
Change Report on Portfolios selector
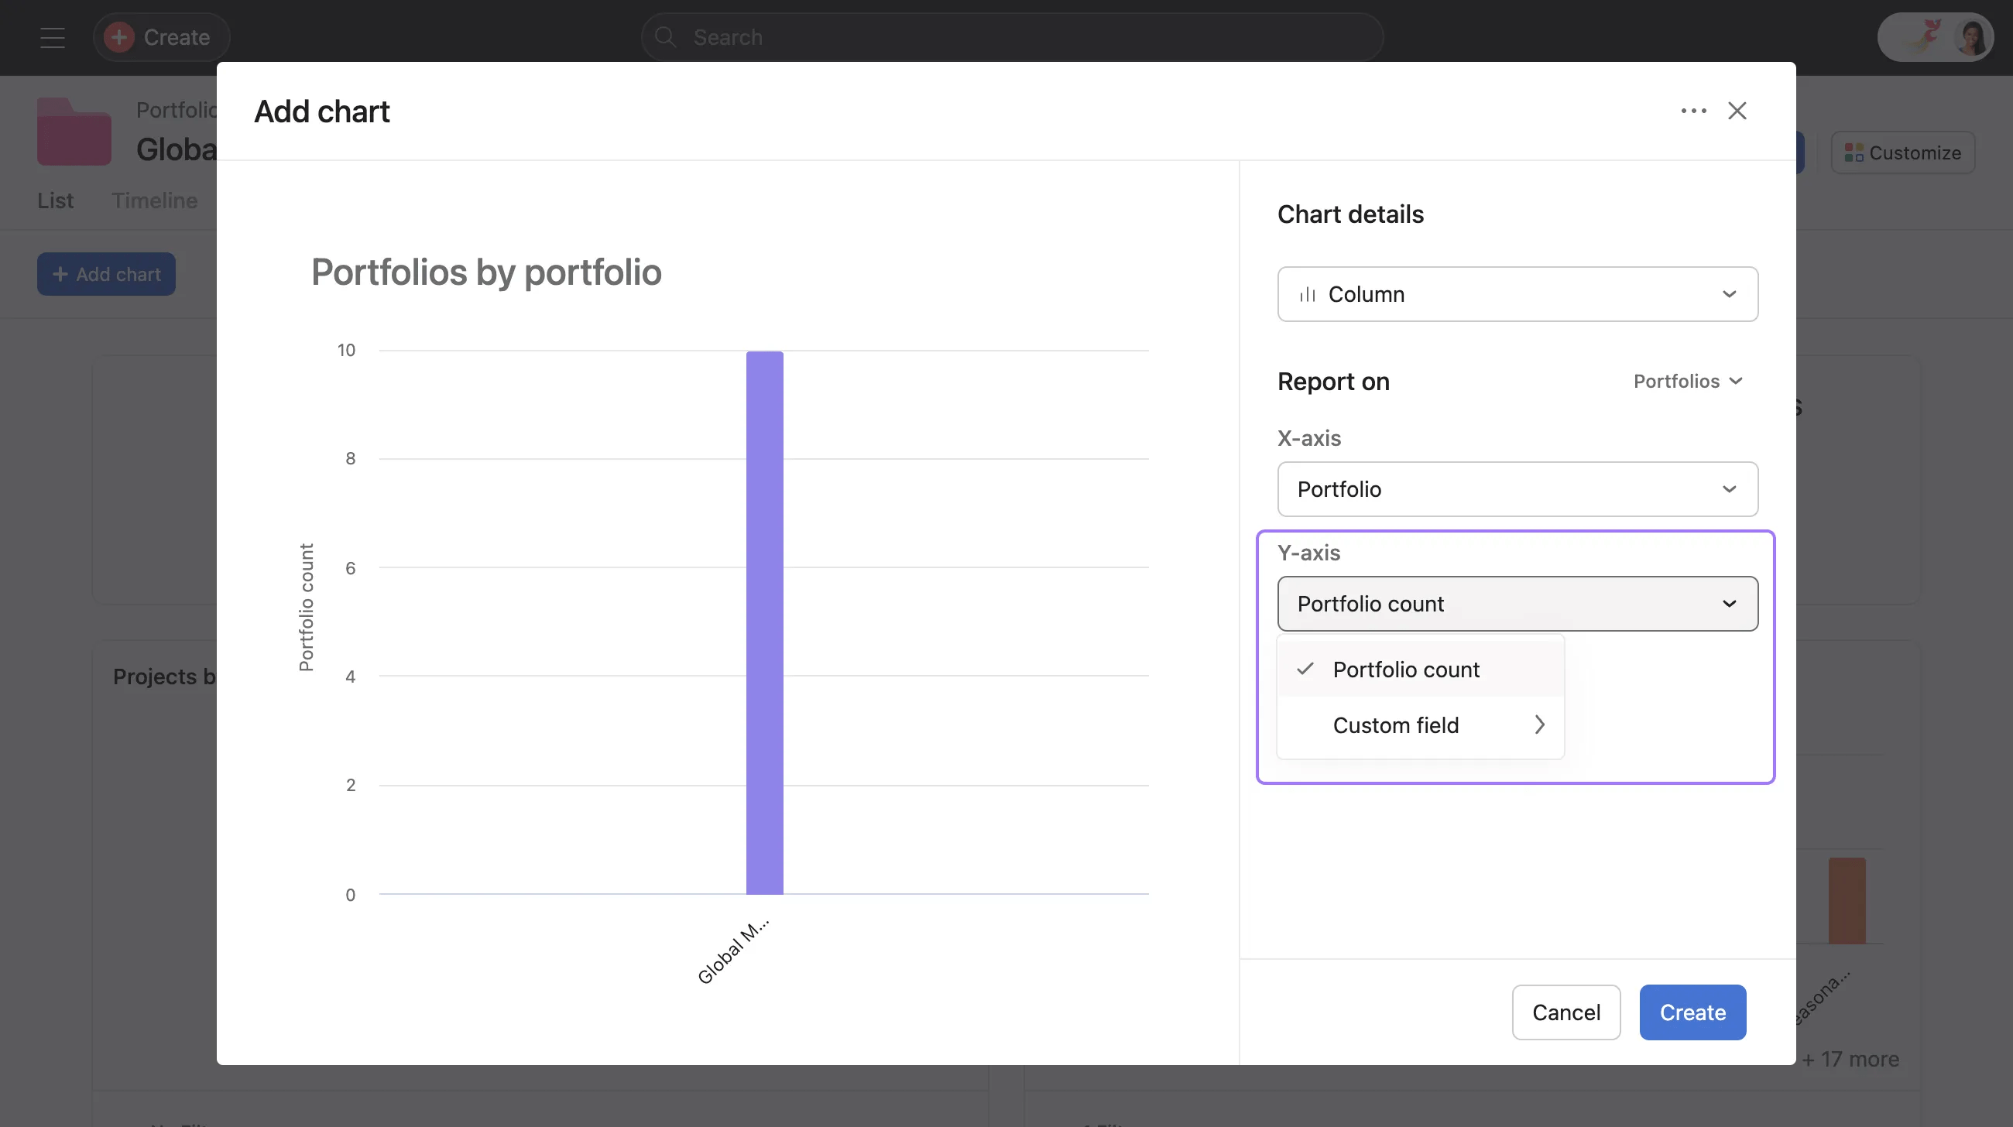click(x=1687, y=381)
